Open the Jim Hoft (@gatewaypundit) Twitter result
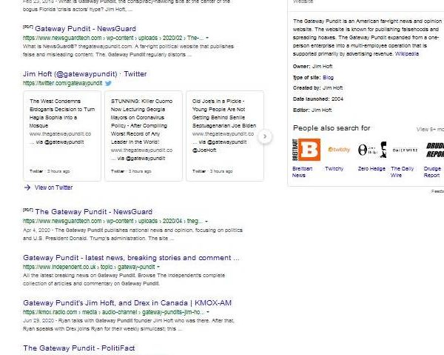The image size is (444, 355). coord(84,74)
